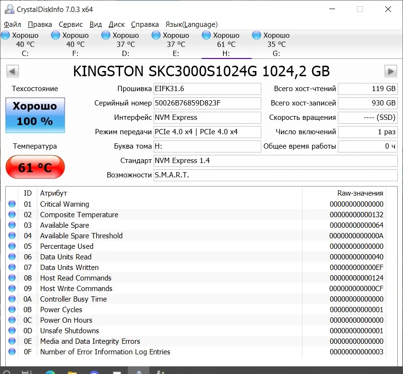Click status icon of Host Read Commands row
The width and height of the screenshot is (403, 374).
click(12, 278)
